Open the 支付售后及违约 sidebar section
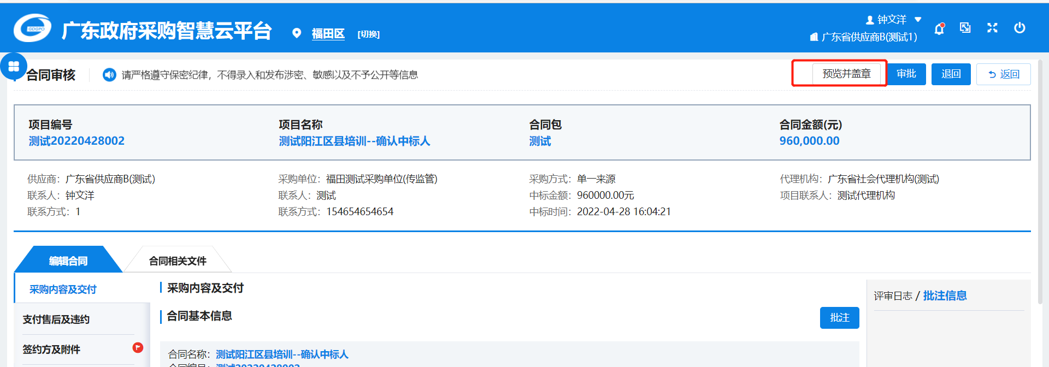The image size is (1049, 367). coord(56,319)
